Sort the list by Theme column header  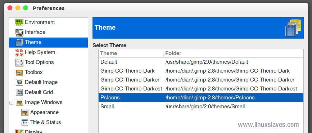(131, 53)
